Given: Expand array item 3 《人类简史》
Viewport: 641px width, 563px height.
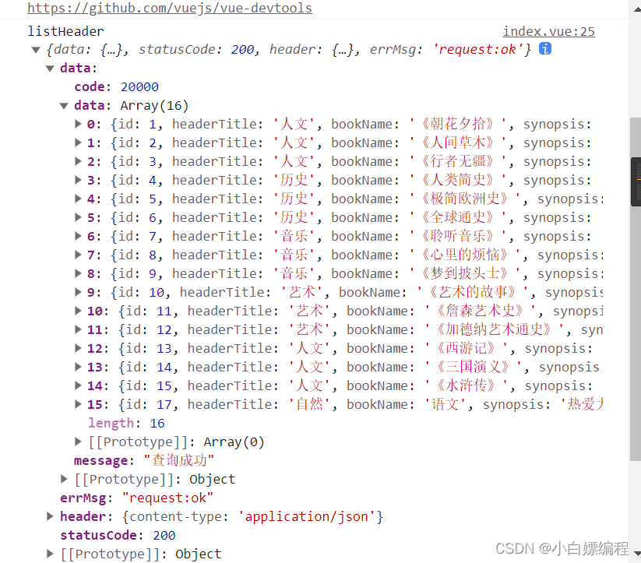Looking at the screenshot, I should [x=78, y=180].
